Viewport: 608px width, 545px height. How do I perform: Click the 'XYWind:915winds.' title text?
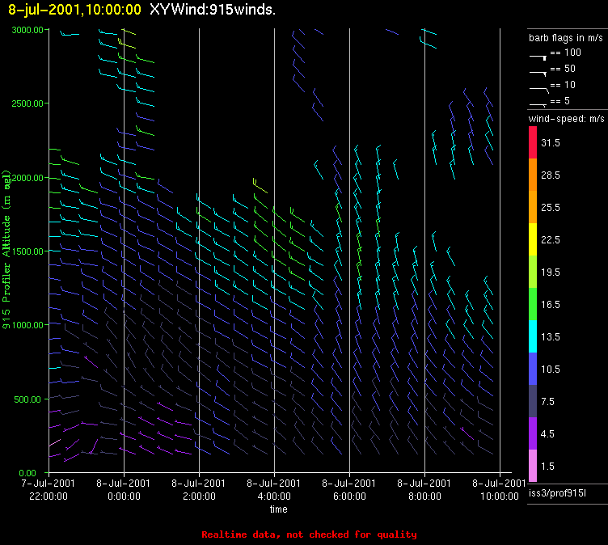[x=213, y=10]
